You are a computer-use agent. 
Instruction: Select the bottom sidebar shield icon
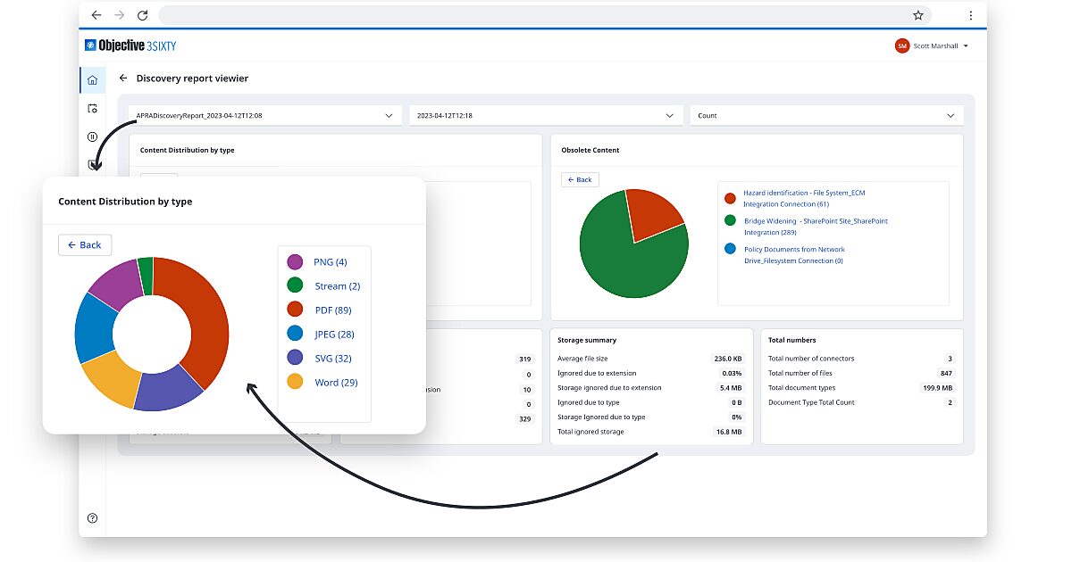click(x=92, y=164)
